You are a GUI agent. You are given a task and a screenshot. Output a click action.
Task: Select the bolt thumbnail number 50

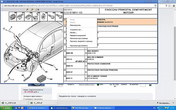pyautogui.click(x=51, y=17)
